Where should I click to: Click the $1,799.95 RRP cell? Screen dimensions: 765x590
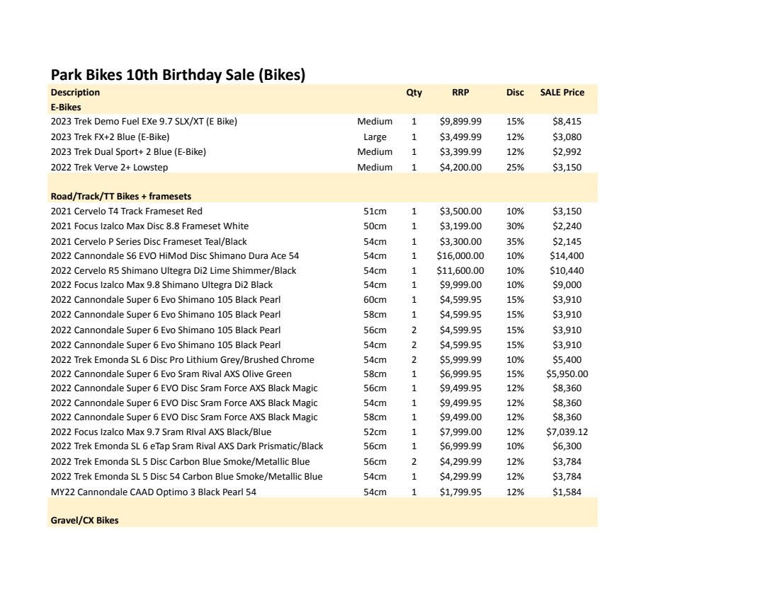[x=460, y=492]
